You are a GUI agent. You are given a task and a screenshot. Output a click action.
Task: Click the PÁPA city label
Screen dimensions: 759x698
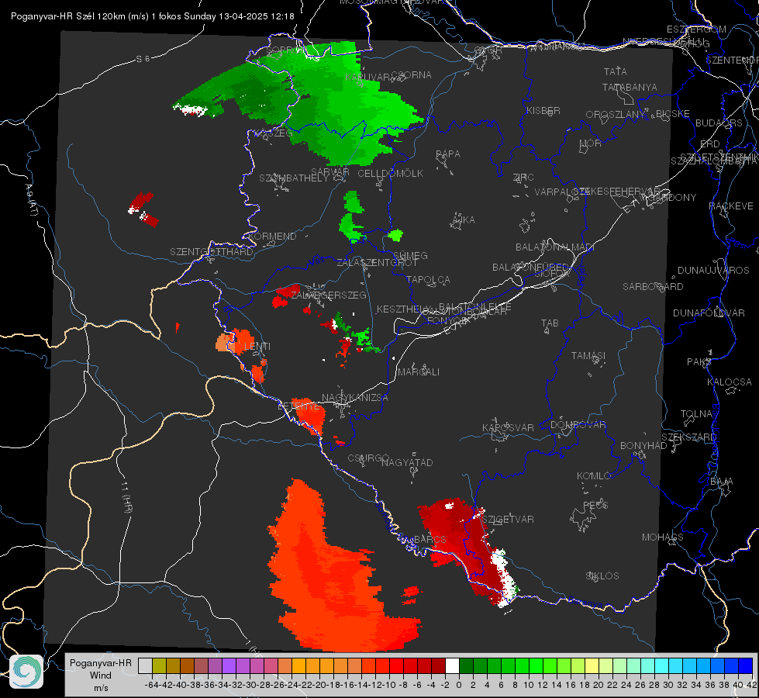coord(448,154)
